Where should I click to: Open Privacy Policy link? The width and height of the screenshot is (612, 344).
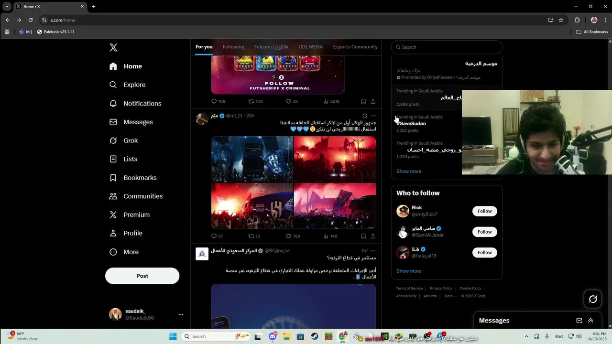(441, 288)
